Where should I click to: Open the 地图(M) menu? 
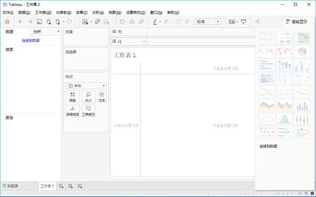[115, 13]
